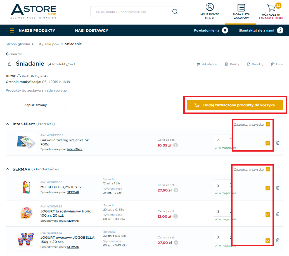
Task: Uncheck the MLEKO UHT 3,2% checkbox
Action: (x=268, y=188)
